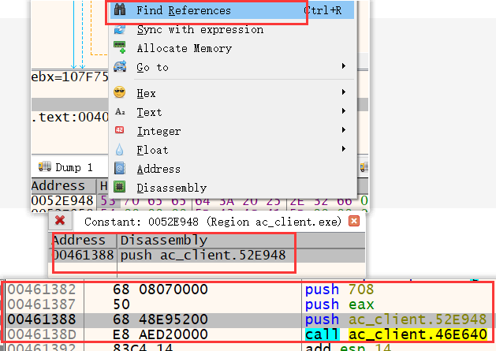Click the Allocate Memory chip icon
Image resolution: width=496 pixels, height=351 pixels.
120,48
